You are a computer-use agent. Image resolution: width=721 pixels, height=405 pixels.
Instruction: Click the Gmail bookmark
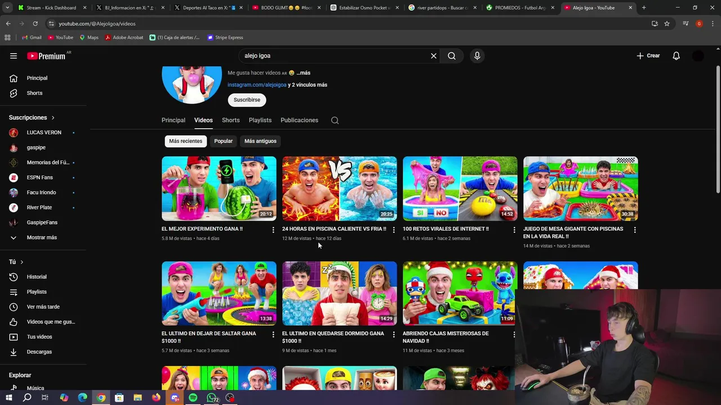tap(31, 38)
